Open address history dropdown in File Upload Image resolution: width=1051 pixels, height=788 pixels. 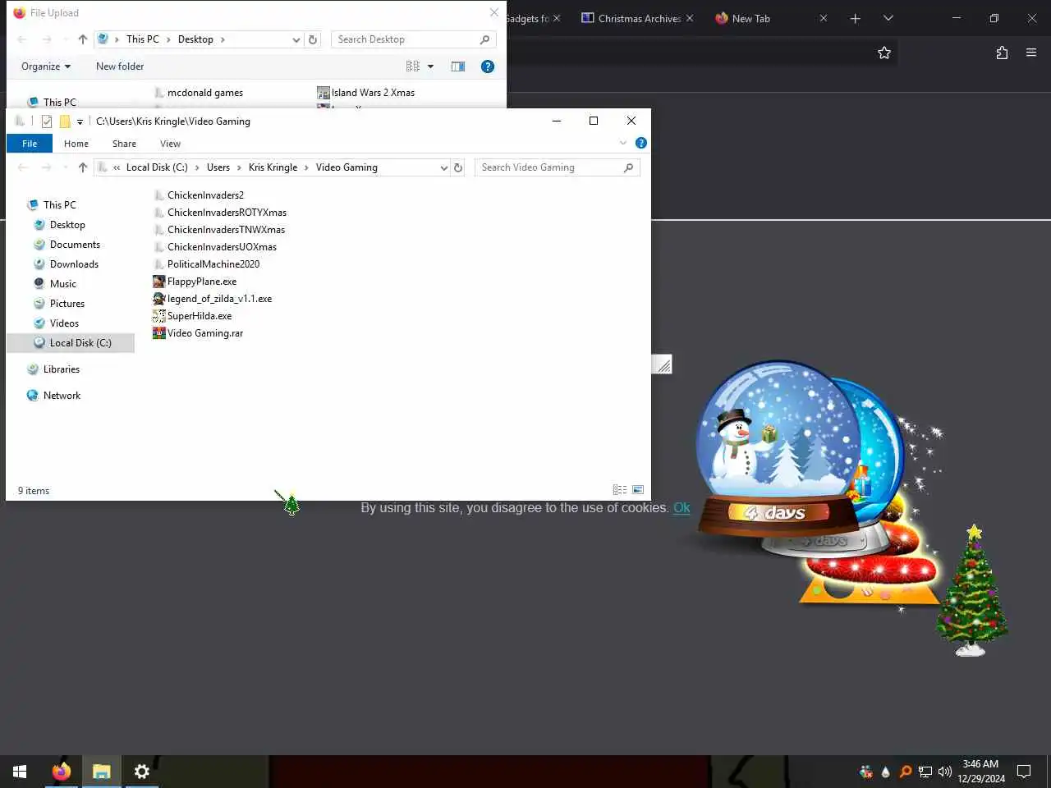tap(296, 39)
